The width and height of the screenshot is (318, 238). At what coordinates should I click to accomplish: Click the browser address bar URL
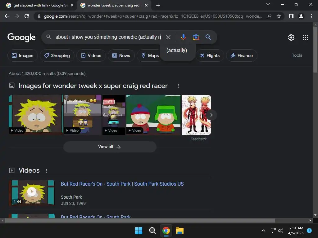click(x=153, y=16)
